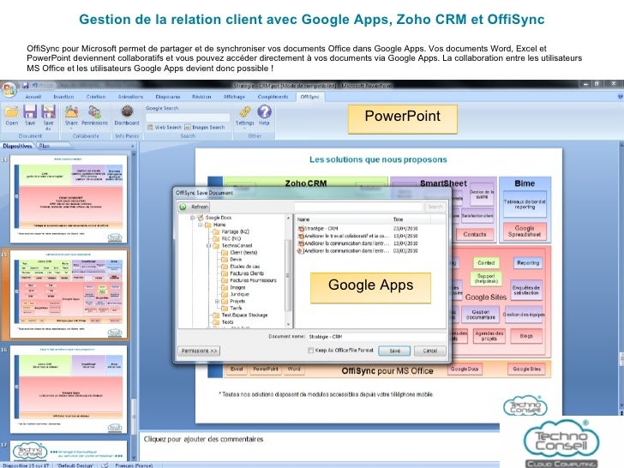The image size is (624, 468).
Task: Select the Améliorer le travail collaboratif file
Action: tap(371, 236)
